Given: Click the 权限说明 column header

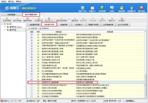Looking at the screenshot, I should click(110, 32).
